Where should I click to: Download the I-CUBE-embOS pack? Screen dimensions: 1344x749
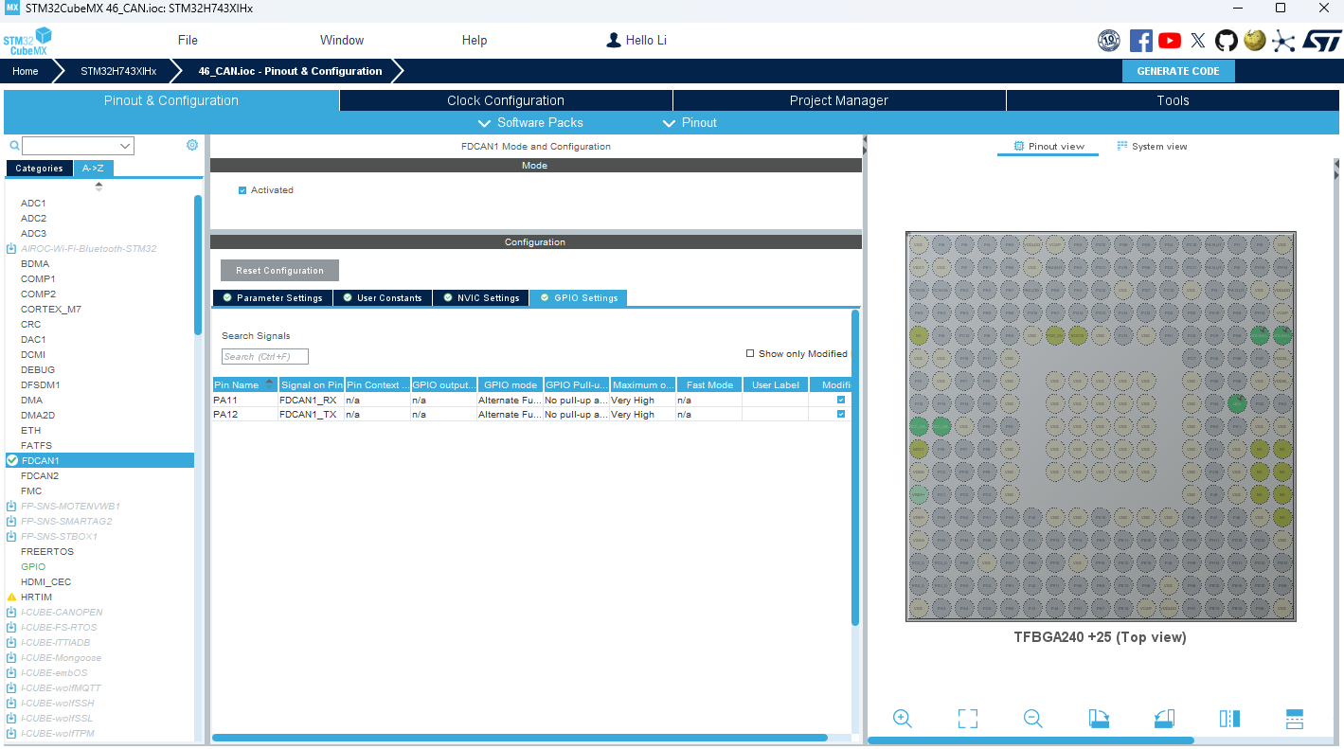click(x=11, y=672)
